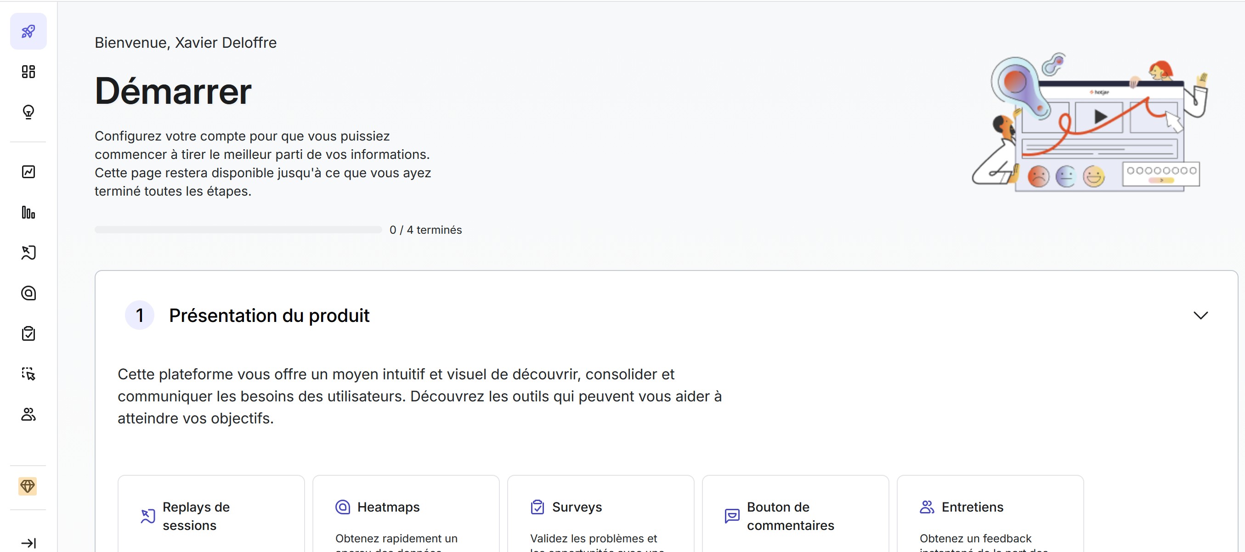The height and width of the screenshot is (552, 1245).
Task: Click the Présentation du produit heading
Action: pyautogui.click(x=269, y=315)
